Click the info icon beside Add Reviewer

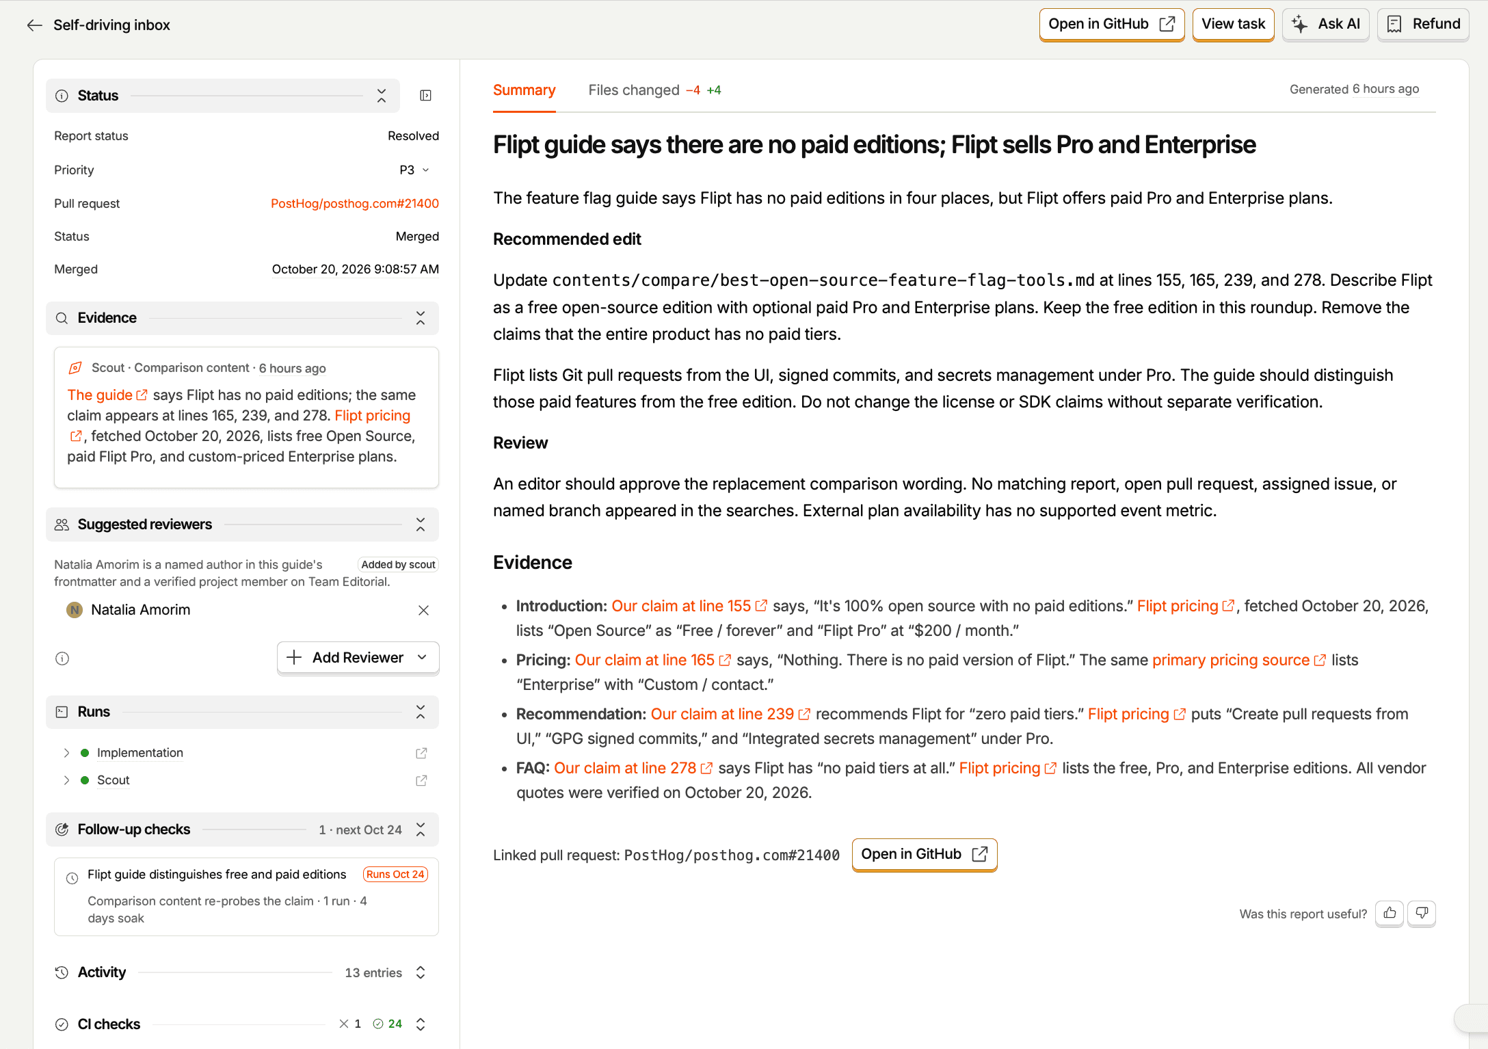coord(62,659)
